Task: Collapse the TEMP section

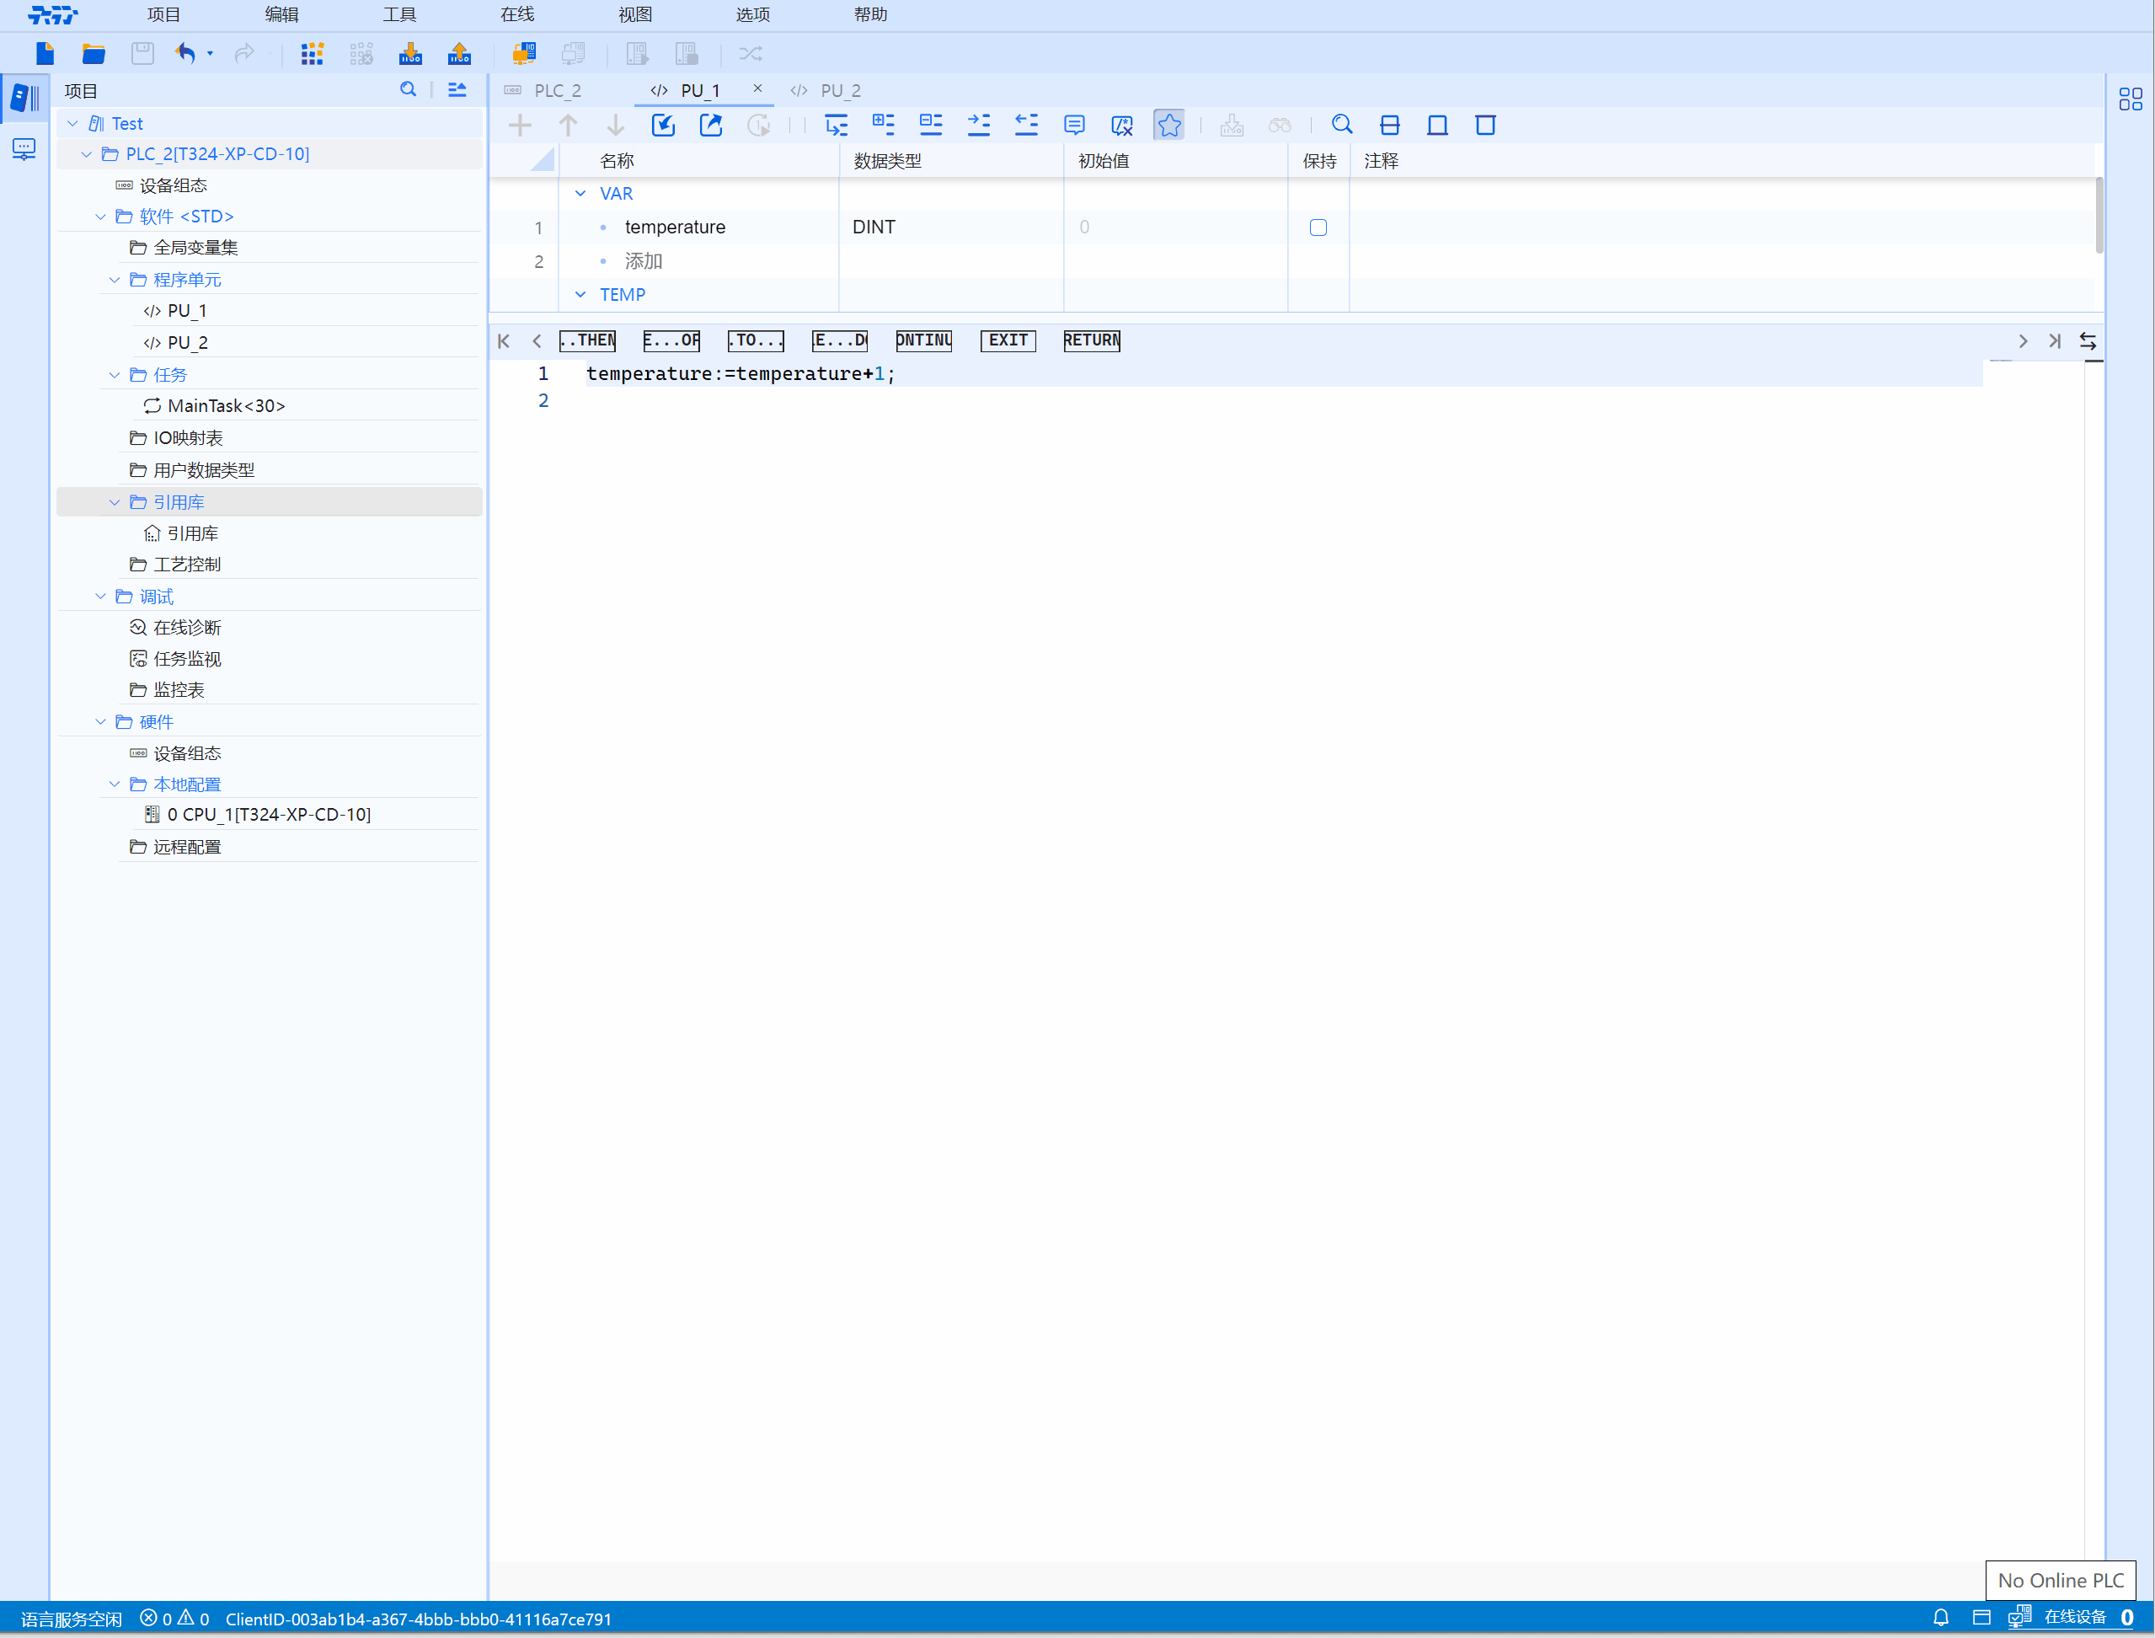Action: click(x=581, y=294)
